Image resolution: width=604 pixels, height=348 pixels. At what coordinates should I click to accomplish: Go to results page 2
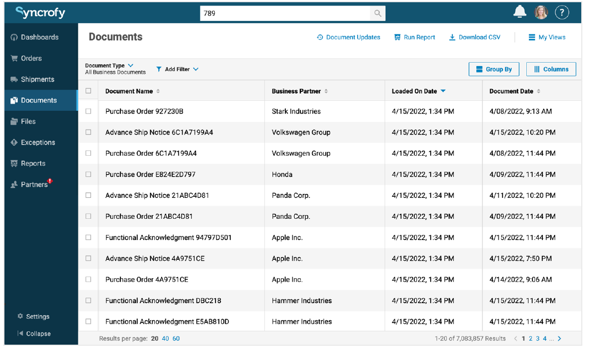[530, 339]
